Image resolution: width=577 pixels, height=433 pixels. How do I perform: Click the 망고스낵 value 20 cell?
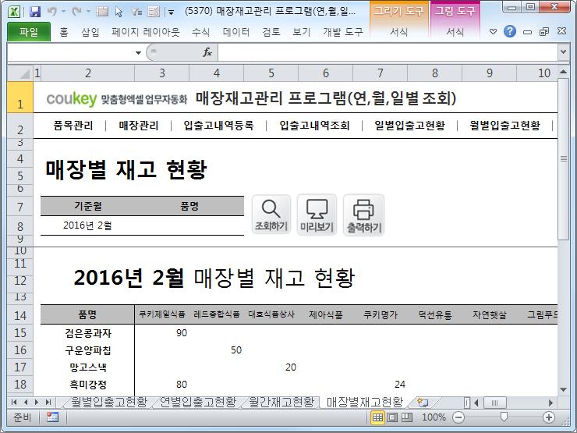point(271,367)
